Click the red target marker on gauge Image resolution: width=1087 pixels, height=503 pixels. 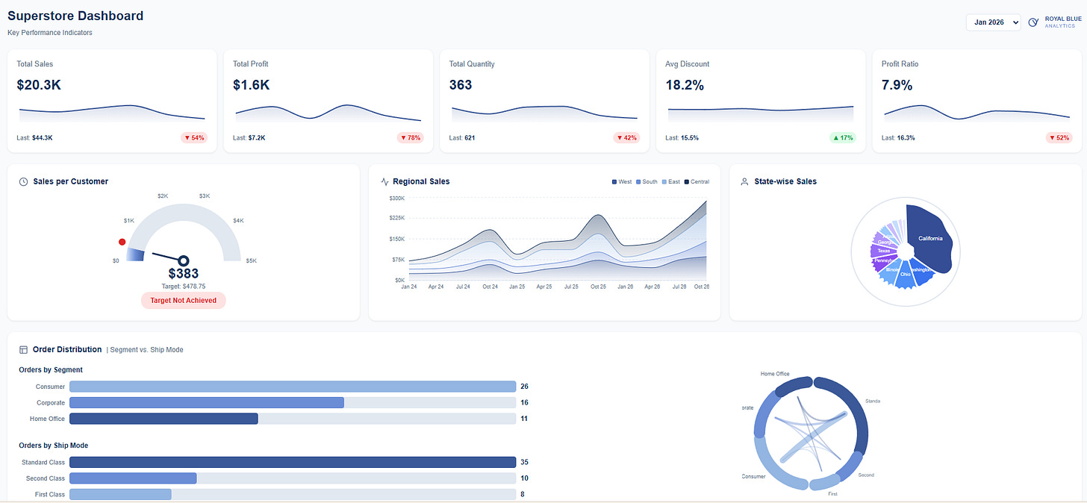(122, 242)
